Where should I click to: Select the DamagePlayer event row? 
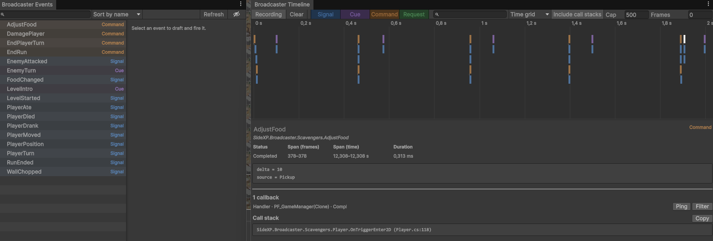(63, 34)
